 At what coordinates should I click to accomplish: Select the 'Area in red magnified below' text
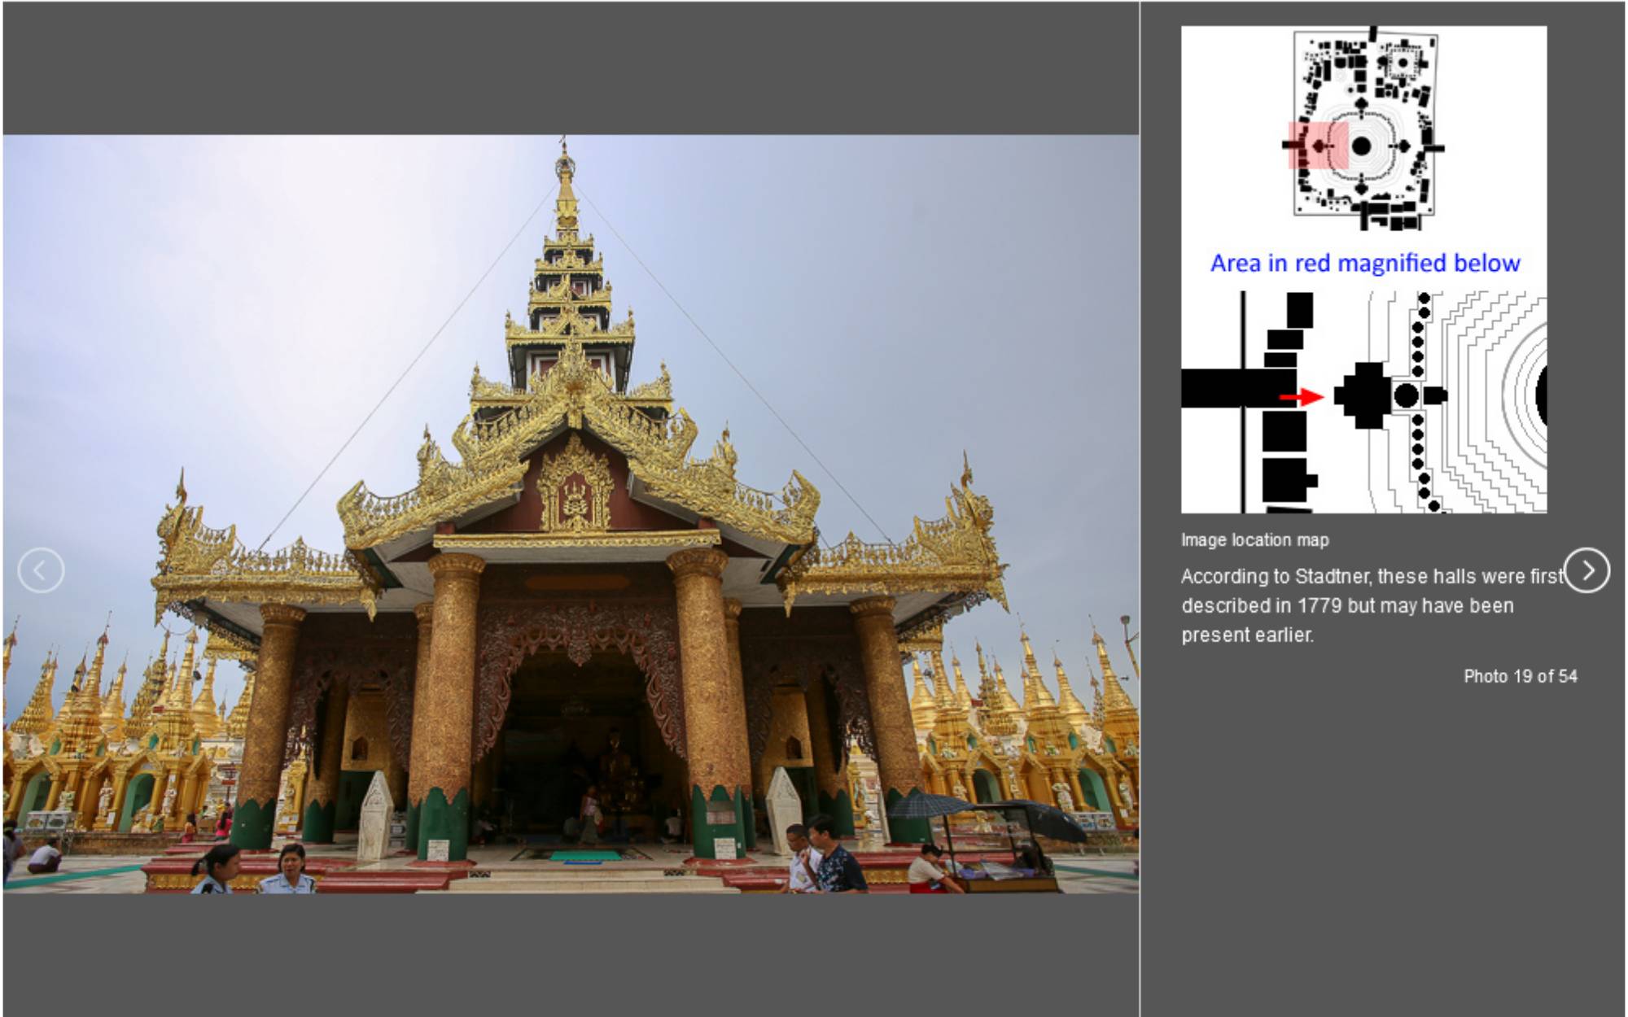point(1365,263)
